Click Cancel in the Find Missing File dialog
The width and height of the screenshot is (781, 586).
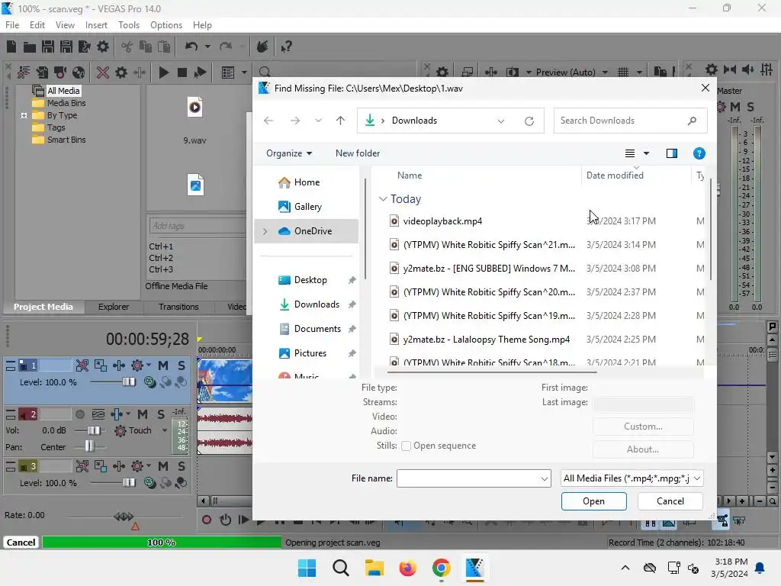click(670, 501)
